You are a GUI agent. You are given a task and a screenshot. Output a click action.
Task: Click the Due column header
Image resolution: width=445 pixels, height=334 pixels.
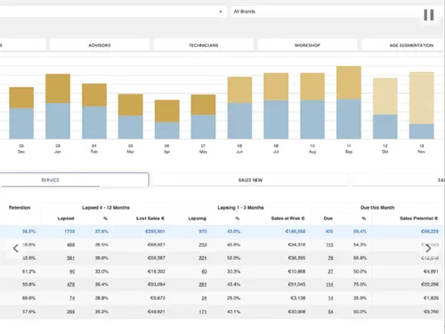pyautogui.click(x=328, y=219)
